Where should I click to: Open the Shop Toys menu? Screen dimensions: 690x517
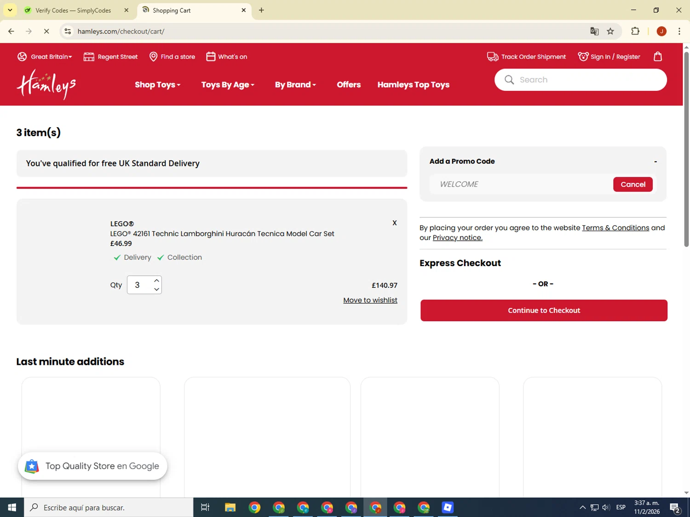(157, 85)
